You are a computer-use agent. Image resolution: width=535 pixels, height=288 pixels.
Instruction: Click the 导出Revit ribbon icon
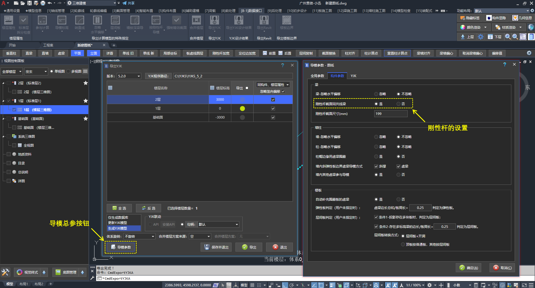[264, 20]
